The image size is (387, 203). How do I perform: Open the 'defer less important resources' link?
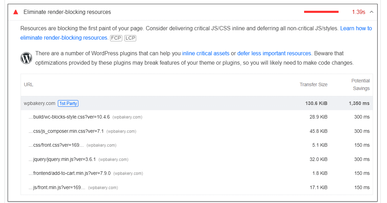(274, 54)
